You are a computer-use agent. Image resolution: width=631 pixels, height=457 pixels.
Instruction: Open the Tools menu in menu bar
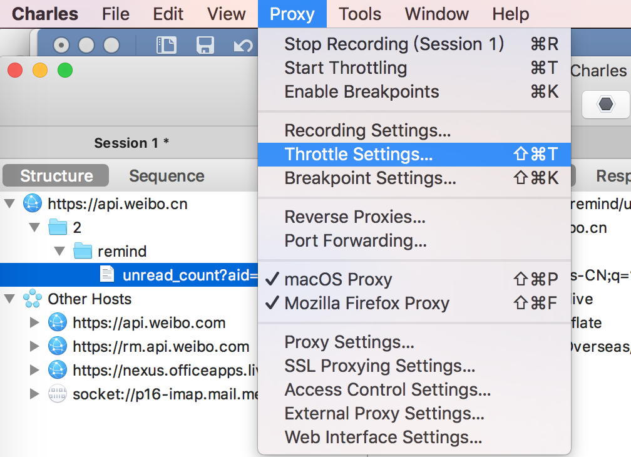360,14
